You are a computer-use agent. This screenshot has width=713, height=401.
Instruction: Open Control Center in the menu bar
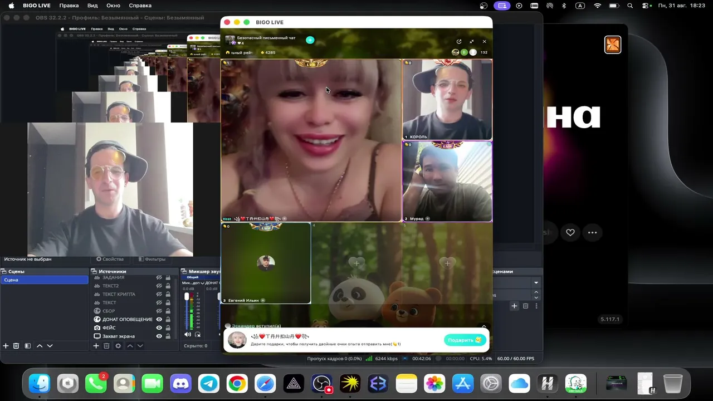(x=646, y=6)
